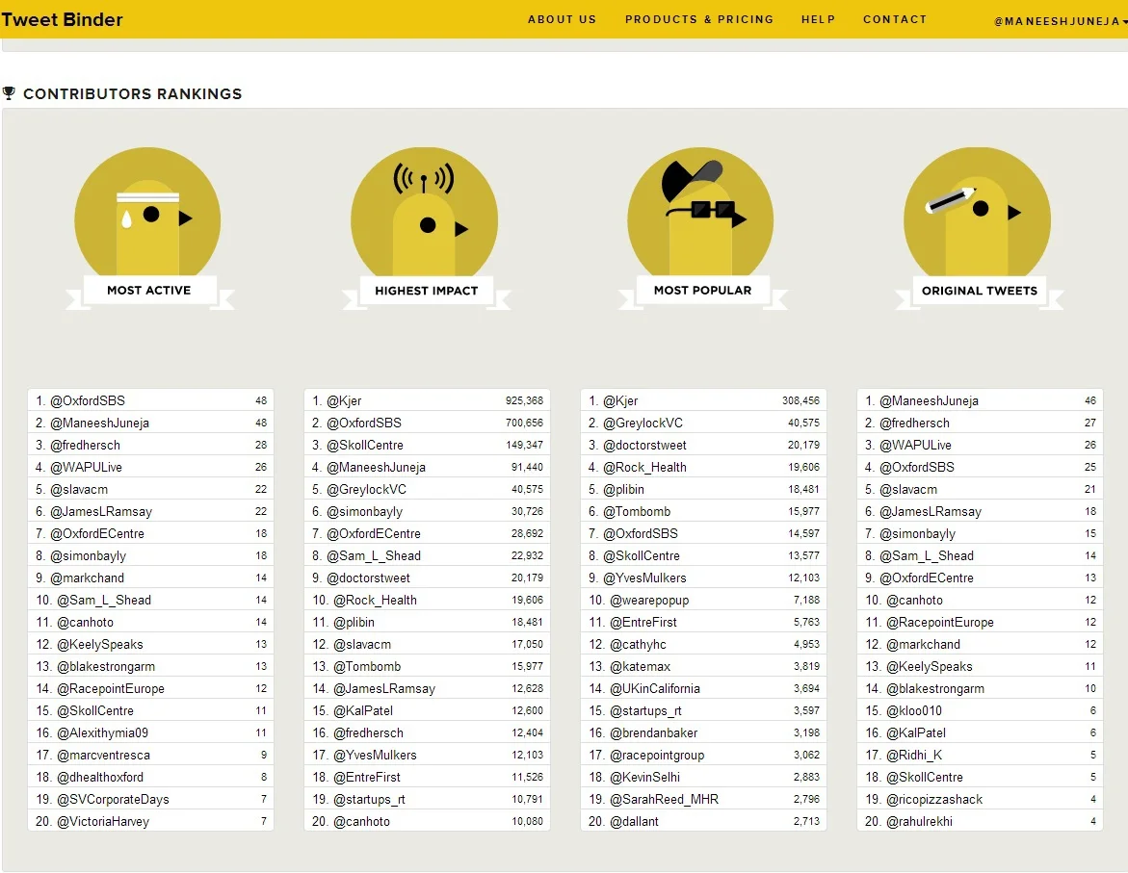
Task: Select @SarahReed_MHR in the rankings
Action: (x=664, y=800)
